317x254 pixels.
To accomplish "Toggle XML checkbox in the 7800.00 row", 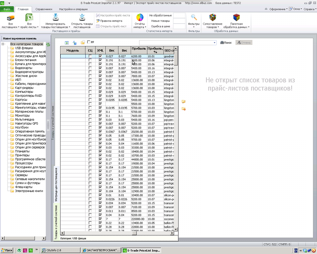I will (100, 76).
